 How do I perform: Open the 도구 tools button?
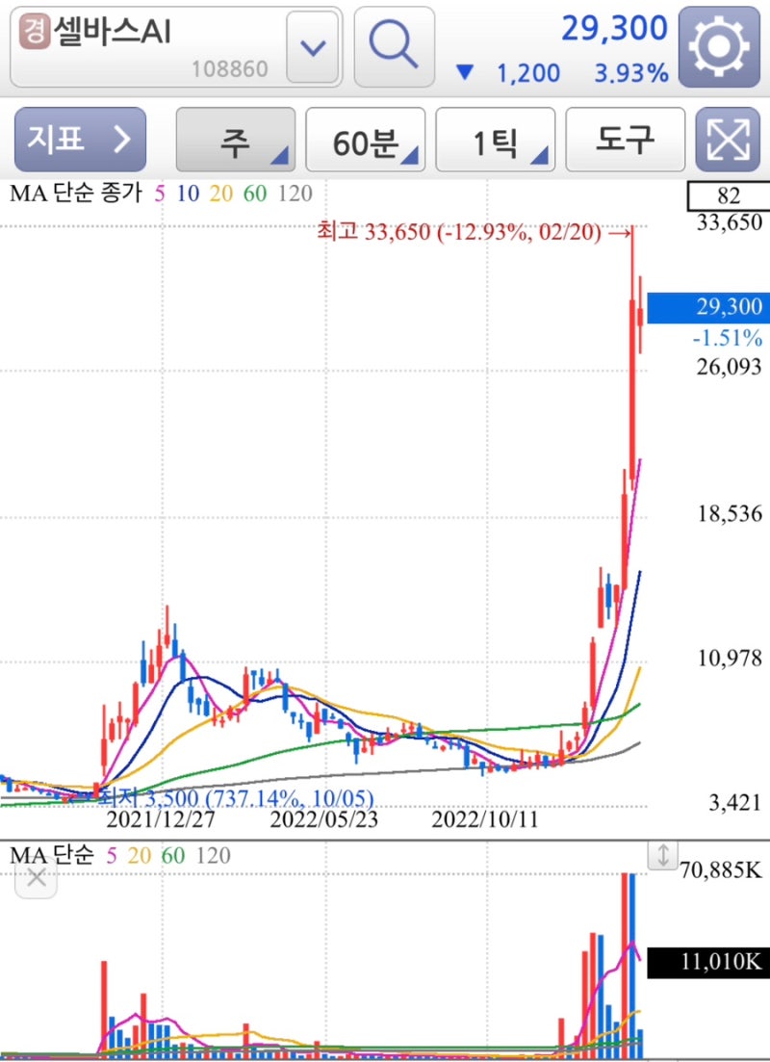[625, 140]
